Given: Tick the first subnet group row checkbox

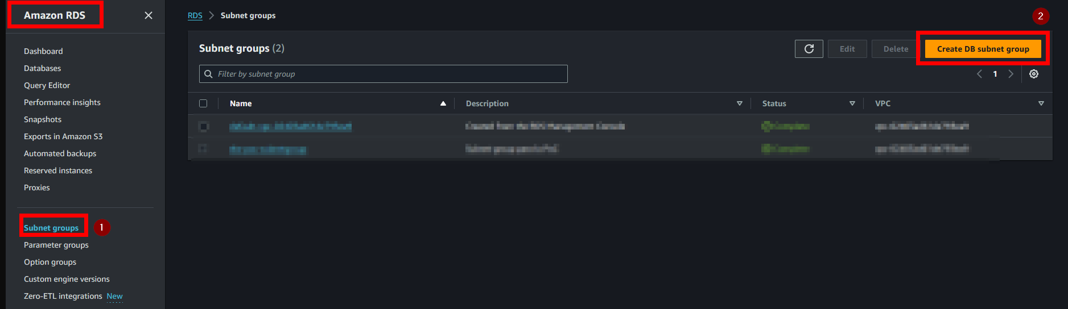Looking at the screenshot, I should click(x=203, y=126).
